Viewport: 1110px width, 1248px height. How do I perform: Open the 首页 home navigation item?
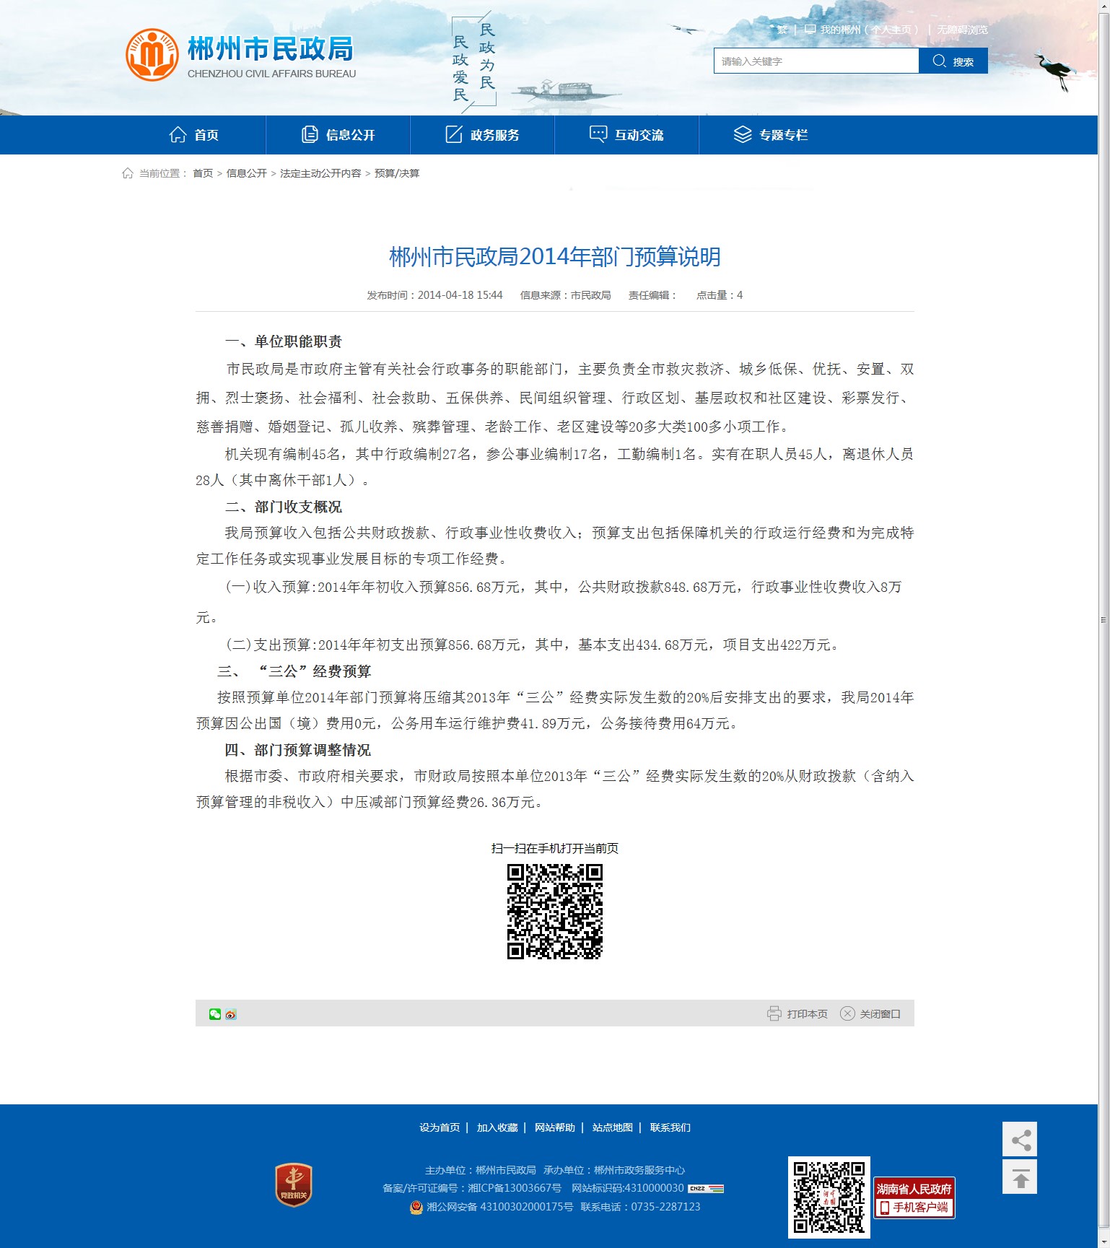pyautogui.click(x=193, y=135)
